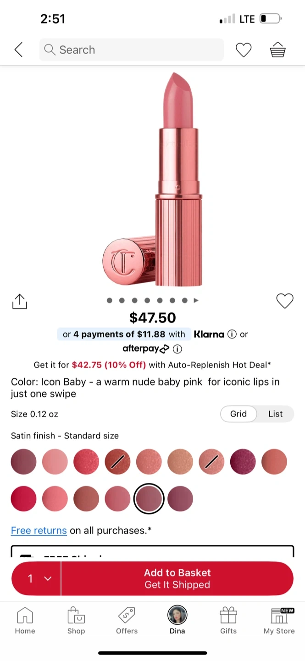The width and height of the screenshot is (305, 661).
Task: Switch swatch view to List
Action: (x=275, y=414)
